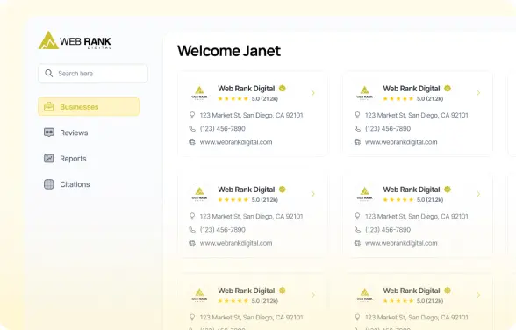516x330 pixels.
Task: Open the Reviews section label
Action: tap(74, 133)
